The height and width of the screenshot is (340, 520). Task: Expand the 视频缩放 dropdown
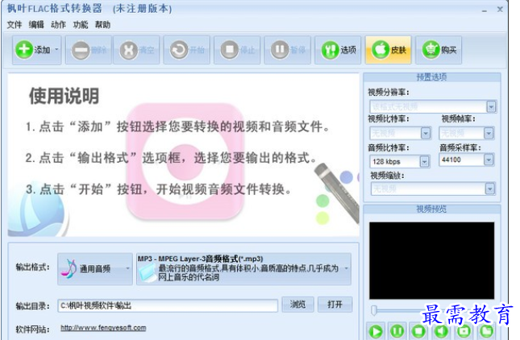point(490,189)
